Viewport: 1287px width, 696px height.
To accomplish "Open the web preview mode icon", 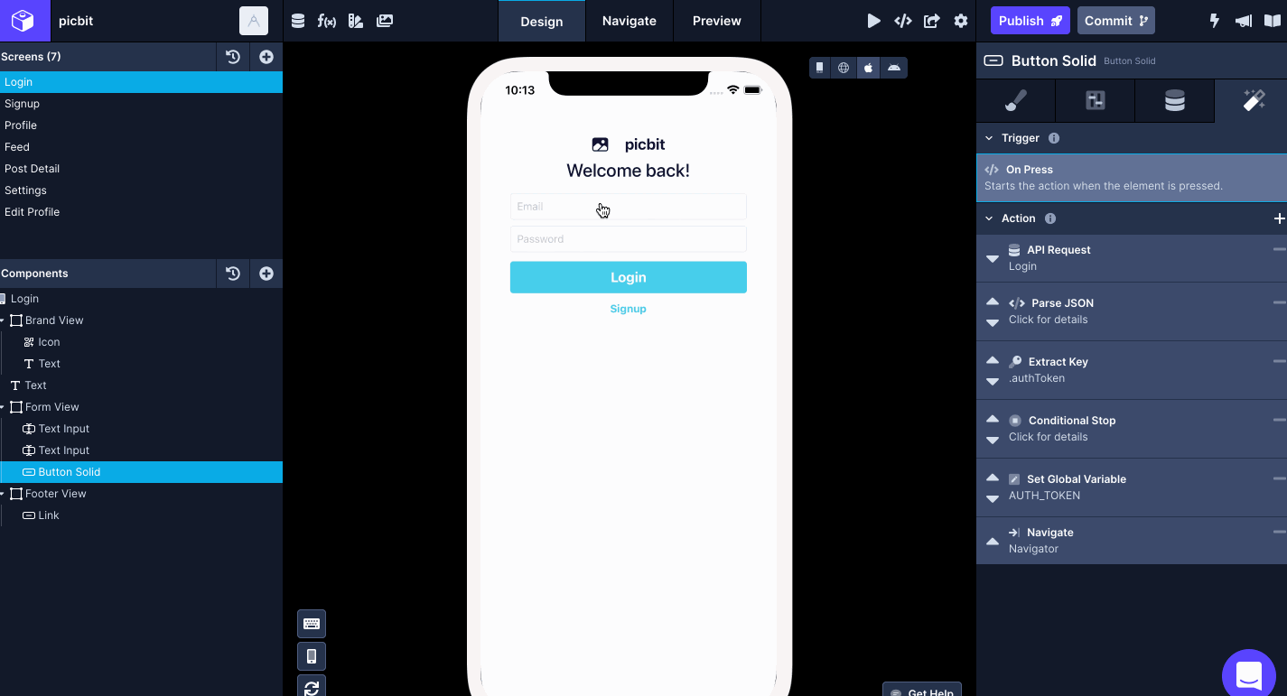I will tap(843, 67).
